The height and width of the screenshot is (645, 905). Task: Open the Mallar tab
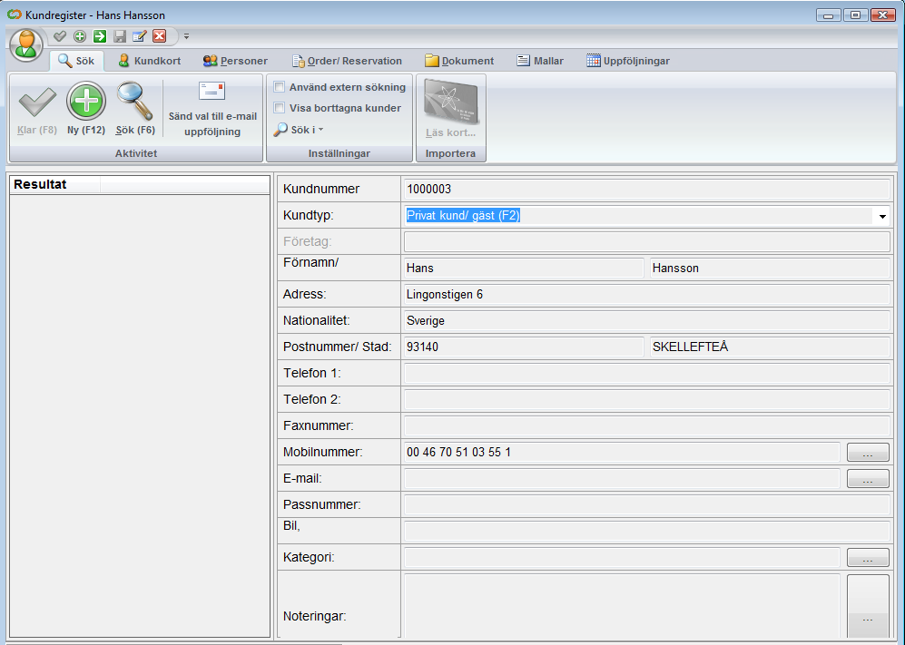(x=540, y=61)
